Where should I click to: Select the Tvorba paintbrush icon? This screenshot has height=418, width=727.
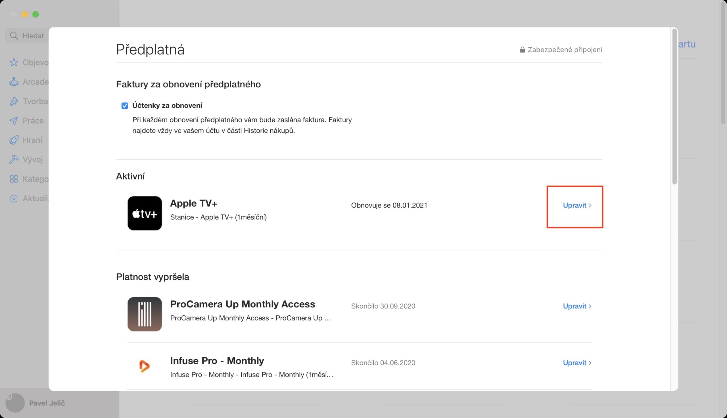(x=14, y=101)
